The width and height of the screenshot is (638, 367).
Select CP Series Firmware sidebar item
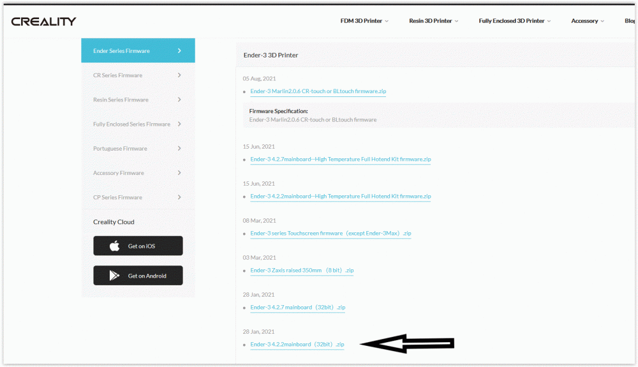tap(138, 197)
